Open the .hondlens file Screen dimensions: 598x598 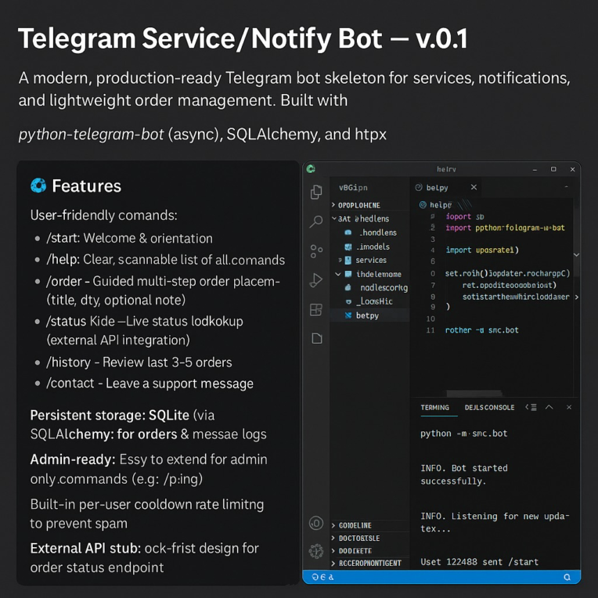pyautogui.click(x=369, y=232)
